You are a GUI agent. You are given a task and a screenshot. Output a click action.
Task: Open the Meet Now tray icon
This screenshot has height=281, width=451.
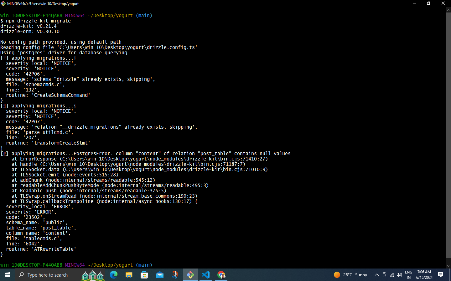(x=384, y=275)
